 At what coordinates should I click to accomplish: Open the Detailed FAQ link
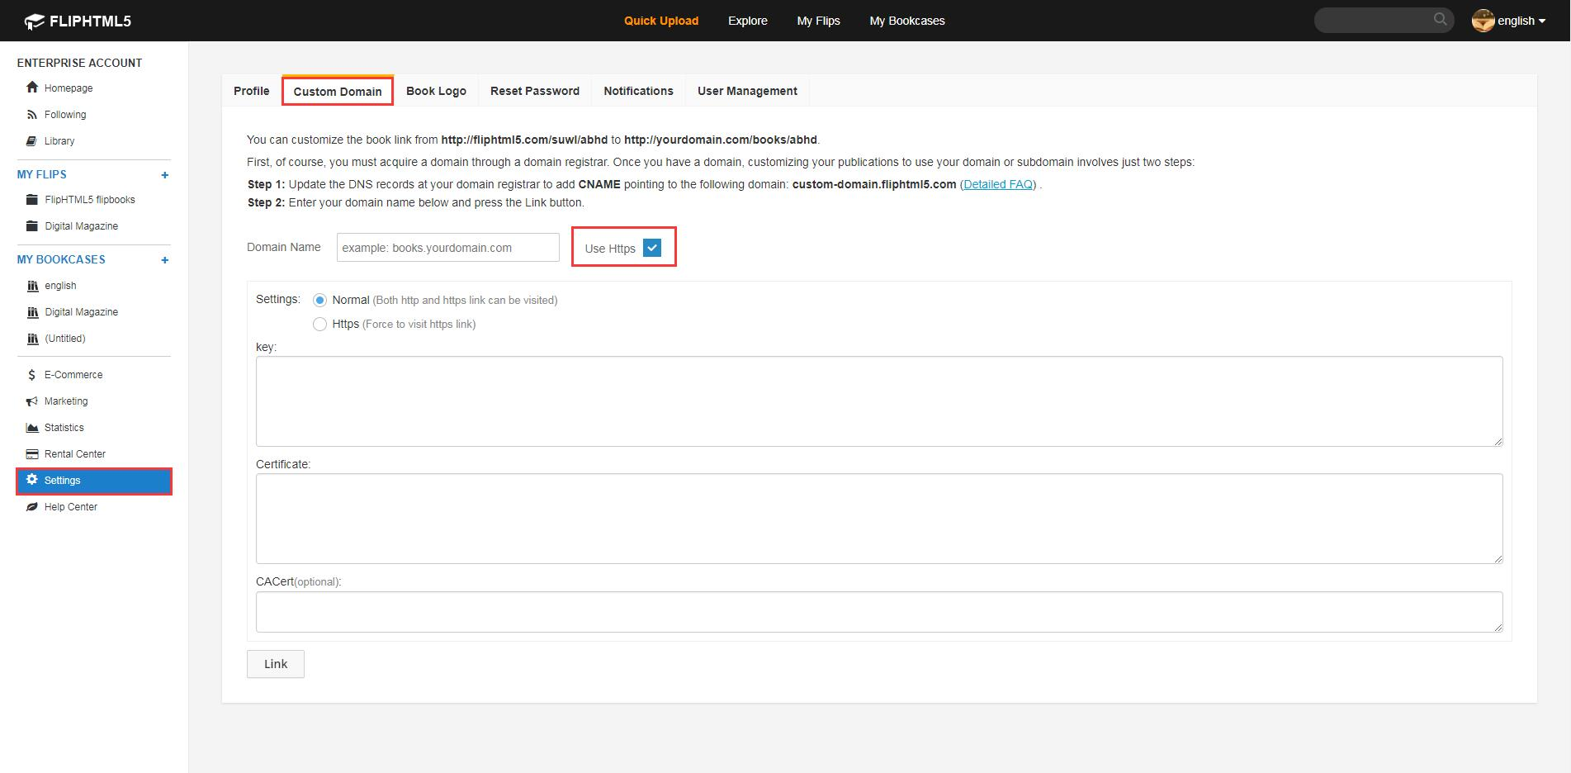pos(998,184)
